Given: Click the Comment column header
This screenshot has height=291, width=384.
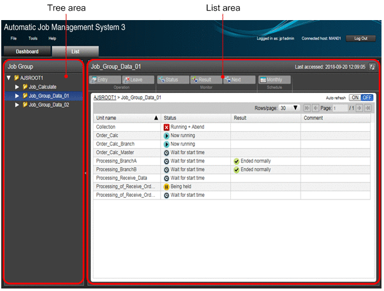Looking at the screenshot, I should (336, 118).
